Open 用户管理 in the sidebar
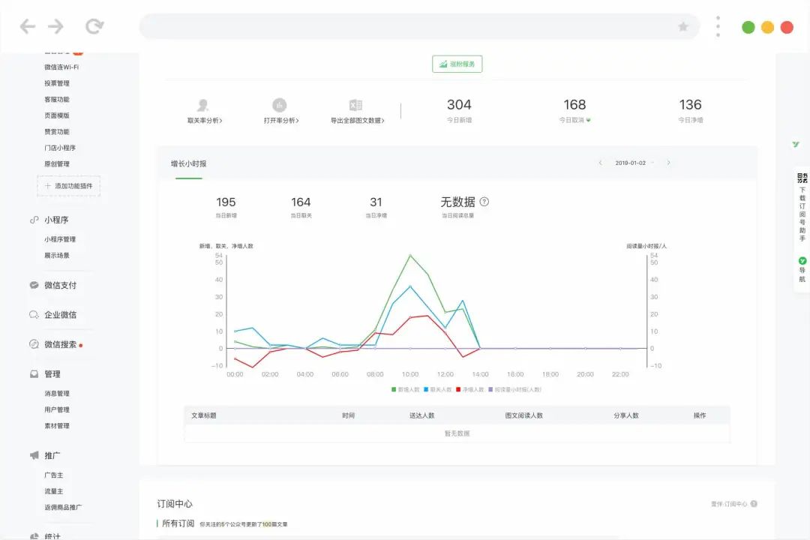Image resolution: width=810 pixels, height=540 pixels. point(57,409)
